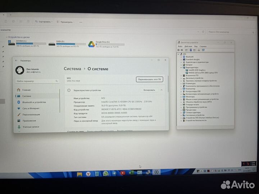Click the Копировать button for device specs
Image resolution: width=259 pixels, height=194 pixels.
(149, 90)
